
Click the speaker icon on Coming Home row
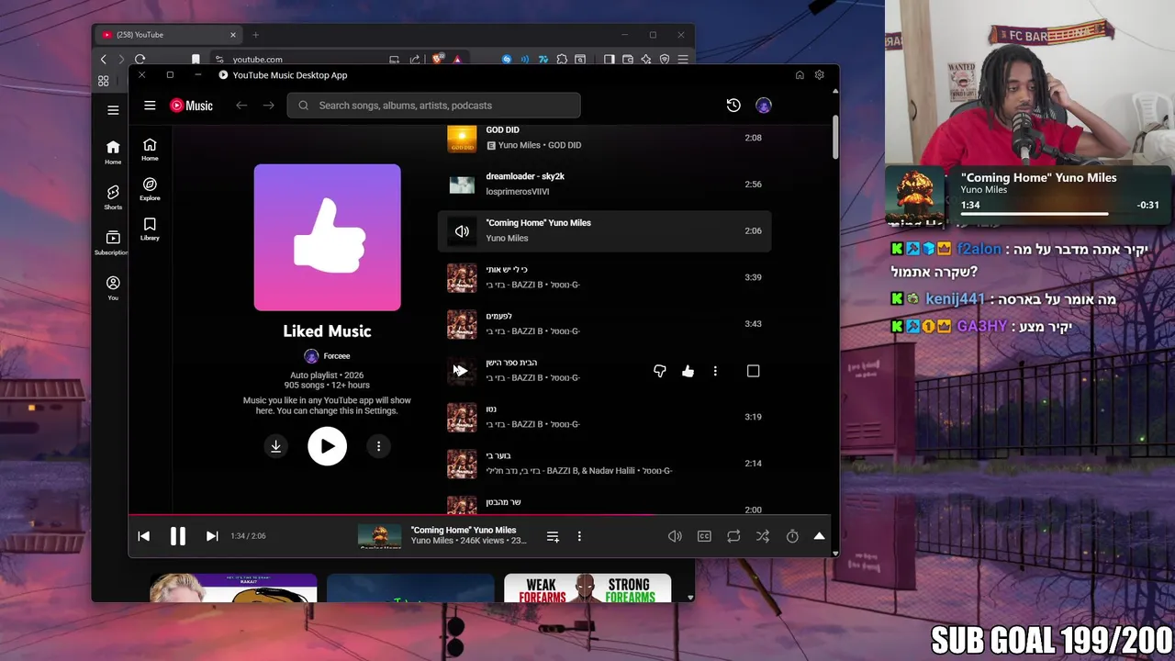point(462,231)
